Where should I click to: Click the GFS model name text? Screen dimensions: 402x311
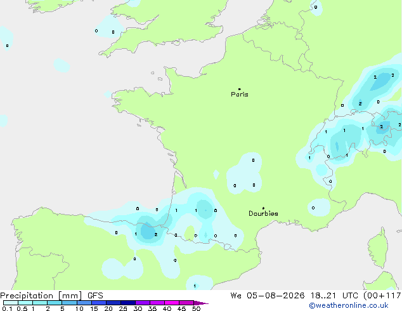click(95, 296)
